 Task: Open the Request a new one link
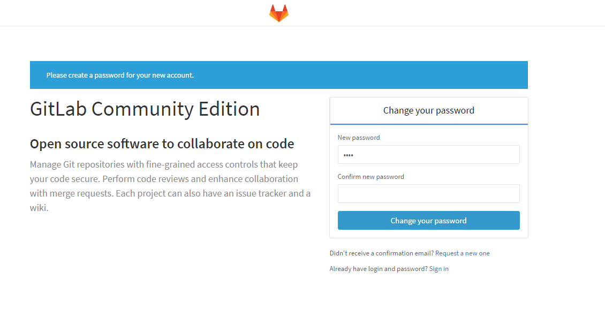(x=462, y=253)
